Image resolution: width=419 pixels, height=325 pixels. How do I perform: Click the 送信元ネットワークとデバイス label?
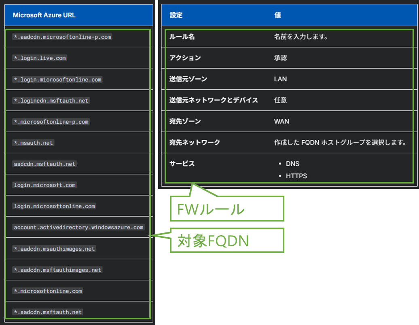pyautogui.click(x=214, y=100)
